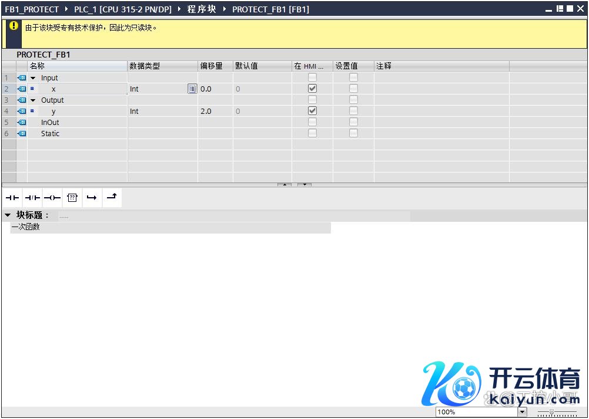The image size is (589, 419).
Task: Open data type picker for x
Action: (x=192, y=89)
